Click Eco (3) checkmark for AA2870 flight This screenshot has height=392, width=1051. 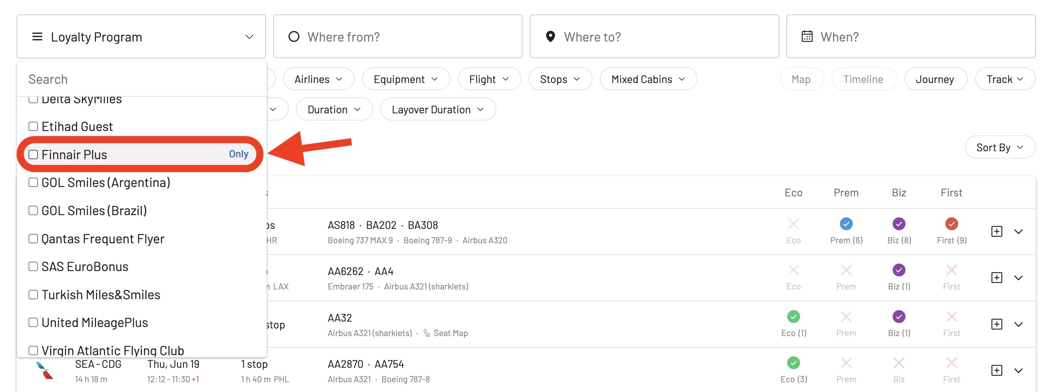click(793, 363)
